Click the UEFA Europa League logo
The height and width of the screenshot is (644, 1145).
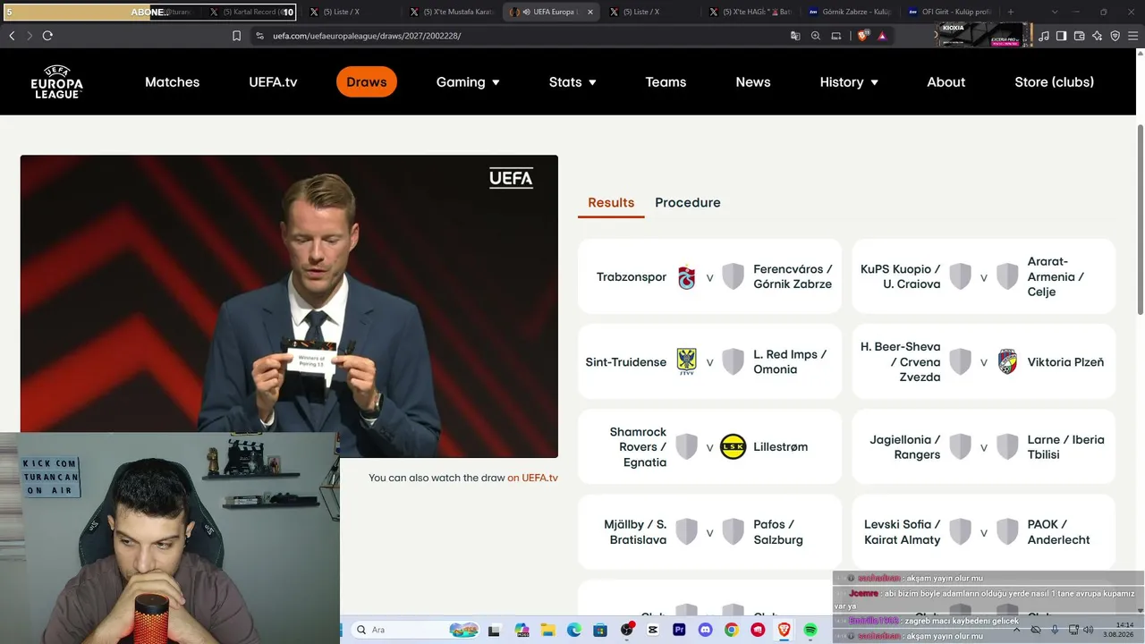[x=56, y=81]
